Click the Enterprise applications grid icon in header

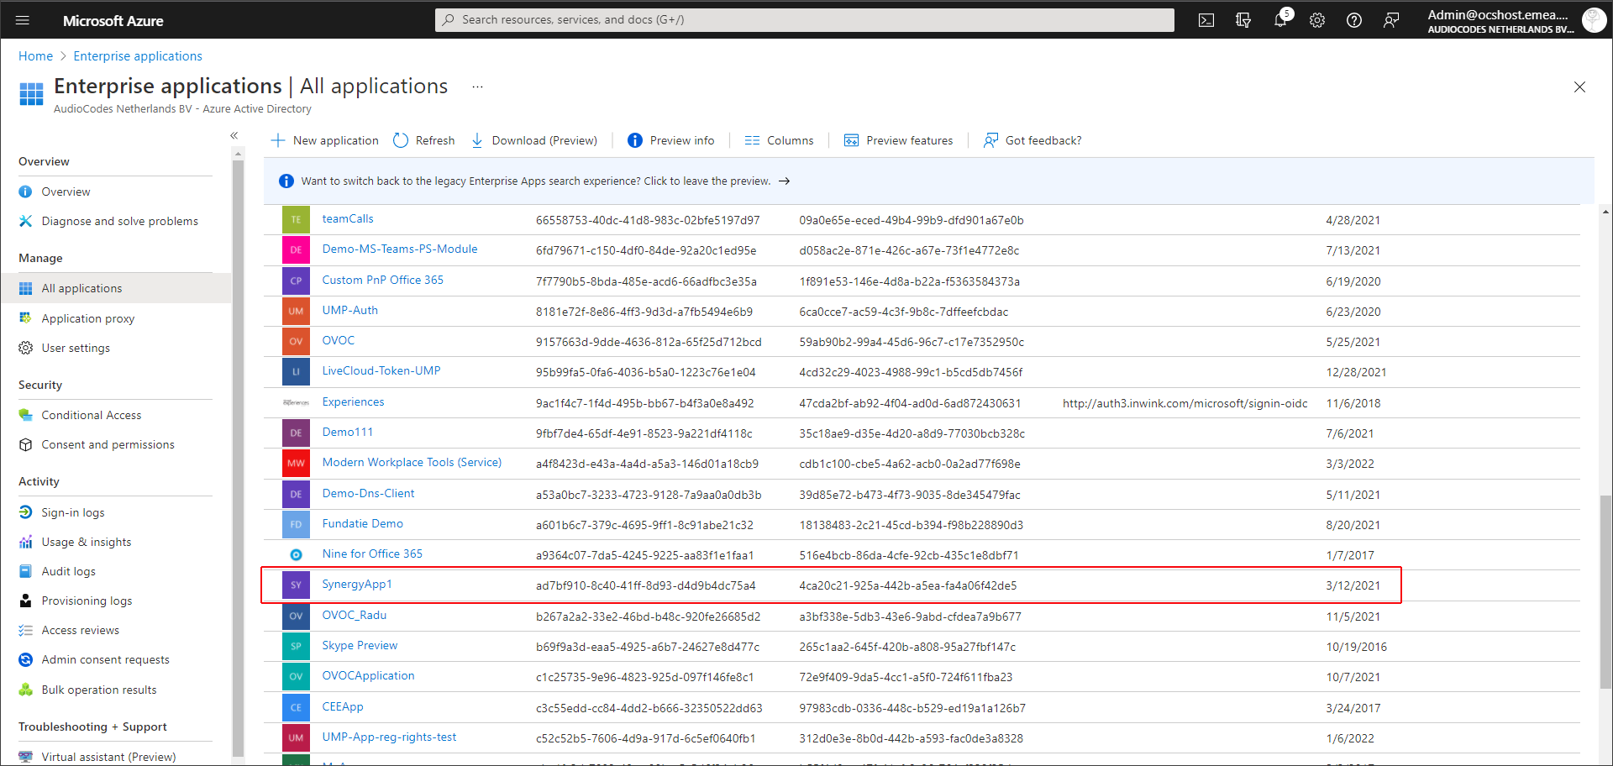tap(31, 94)
